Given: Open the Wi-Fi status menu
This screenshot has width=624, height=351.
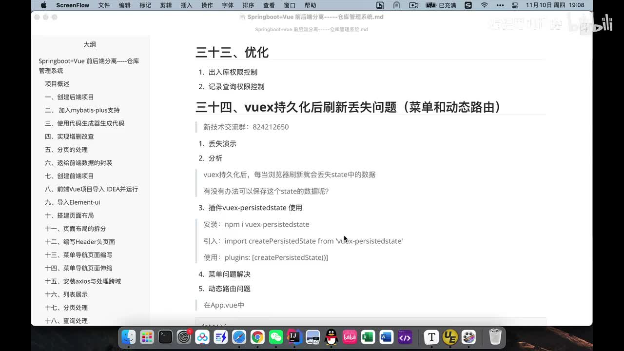Looking at the screenshot, I should tap(484, 5).
